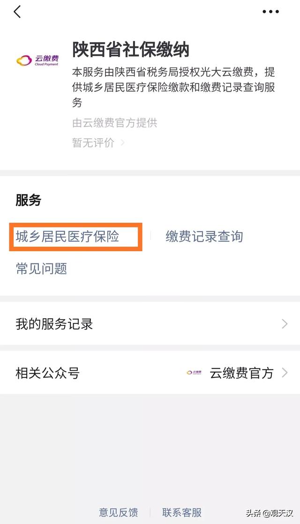The image size is (300, 524).
Task: Tap the 陕西省社保缴纳 title
Action: coord(131,50)
